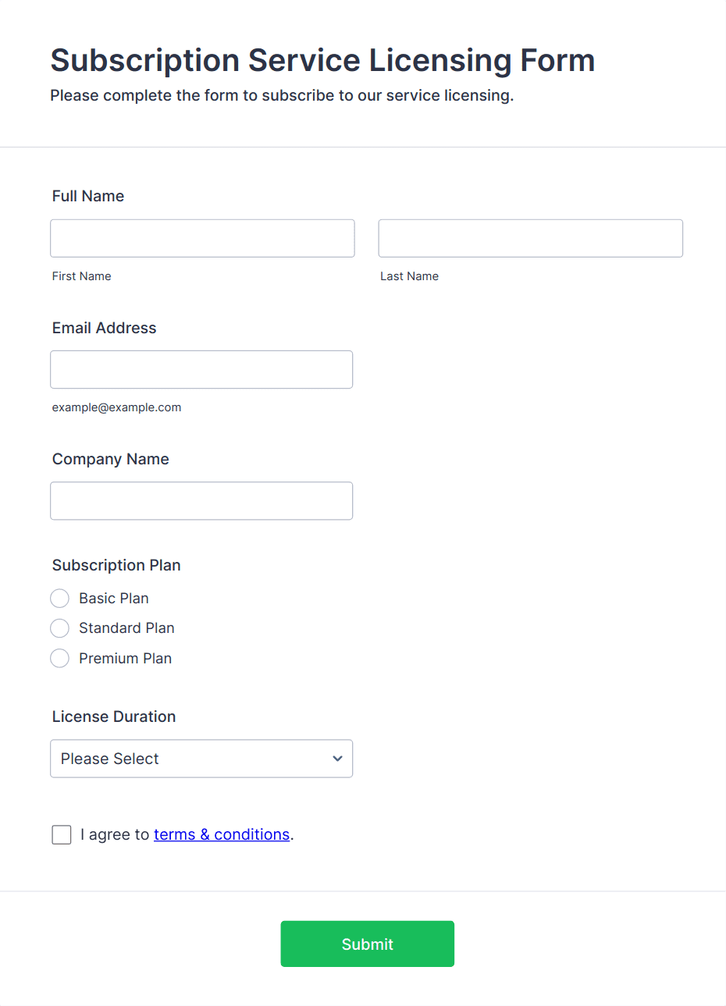
Task: Focus the Last Name text box
Action: tap(530, 238)
